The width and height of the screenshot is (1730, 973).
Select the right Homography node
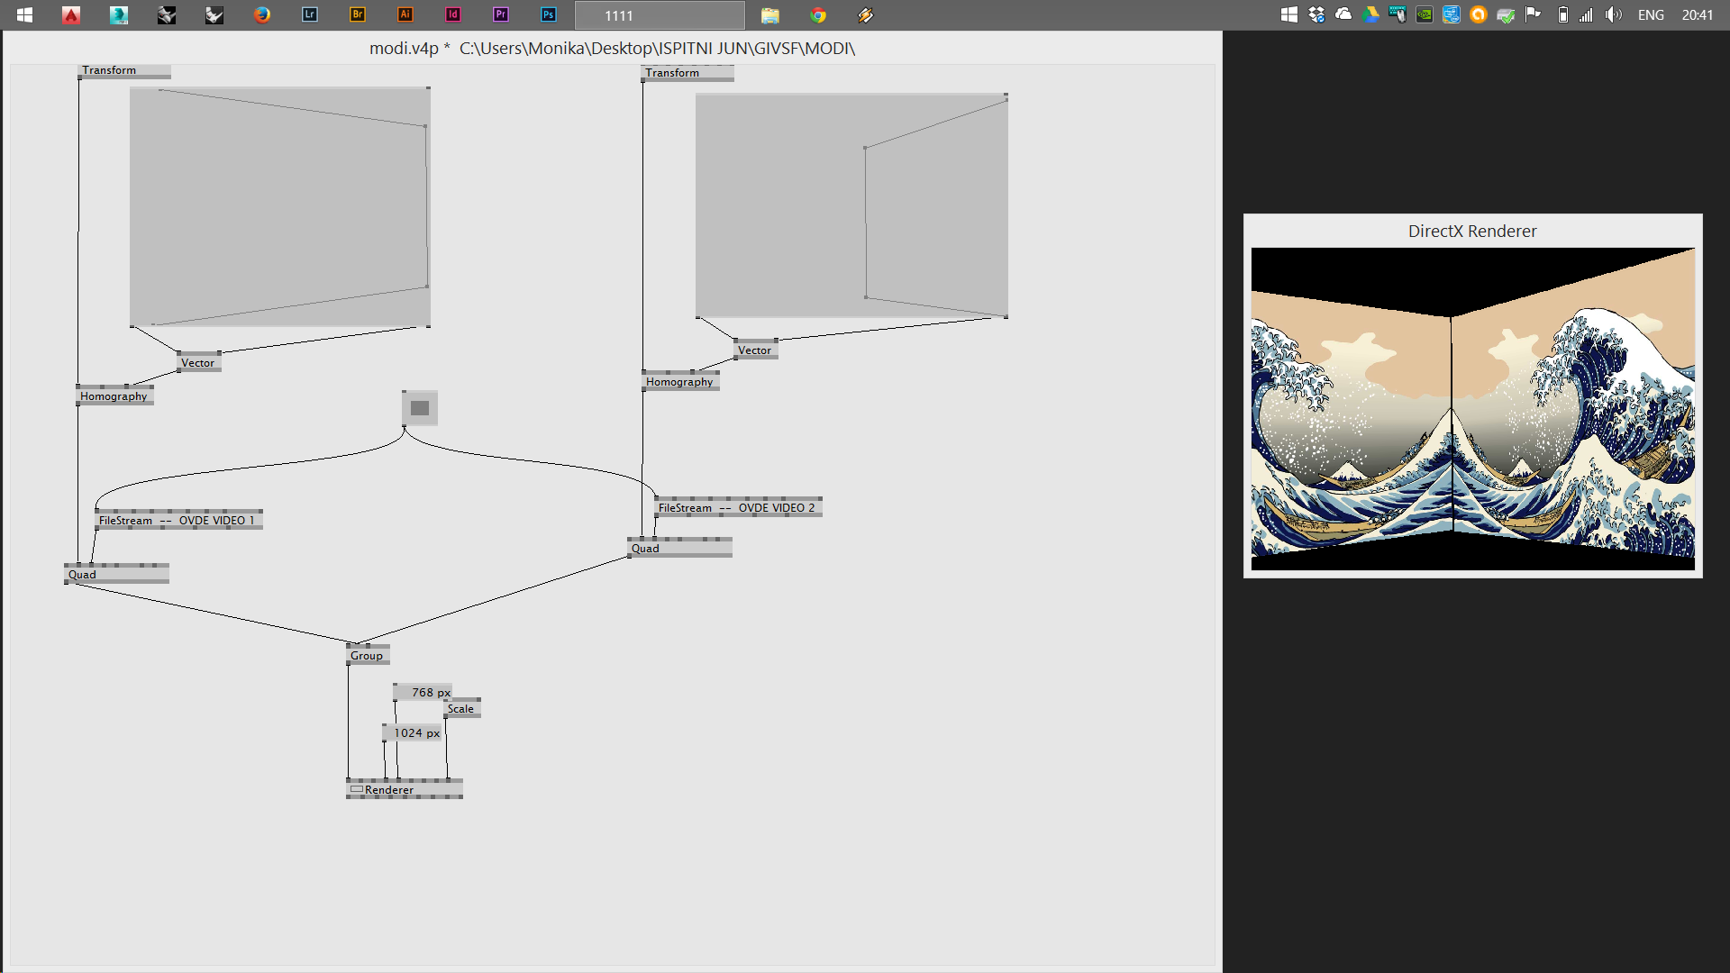point(681,382)
